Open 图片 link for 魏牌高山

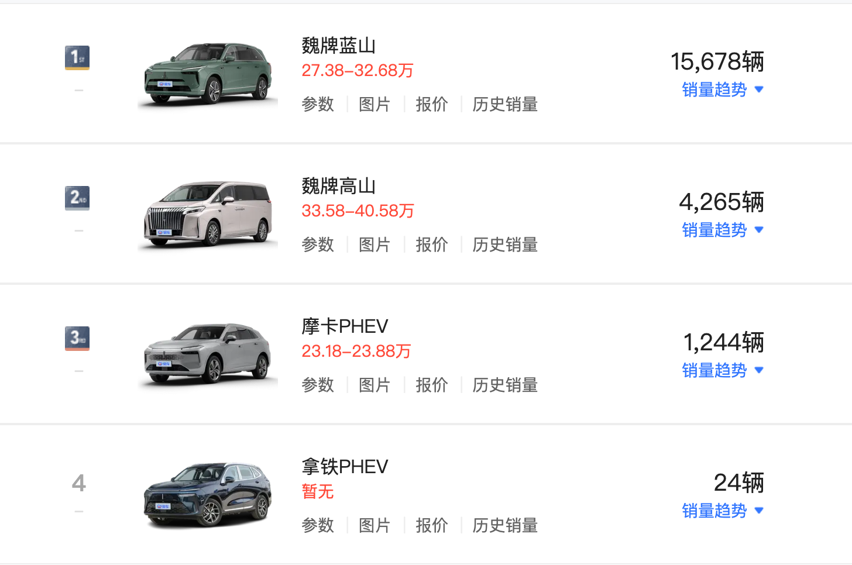(375, 244)
